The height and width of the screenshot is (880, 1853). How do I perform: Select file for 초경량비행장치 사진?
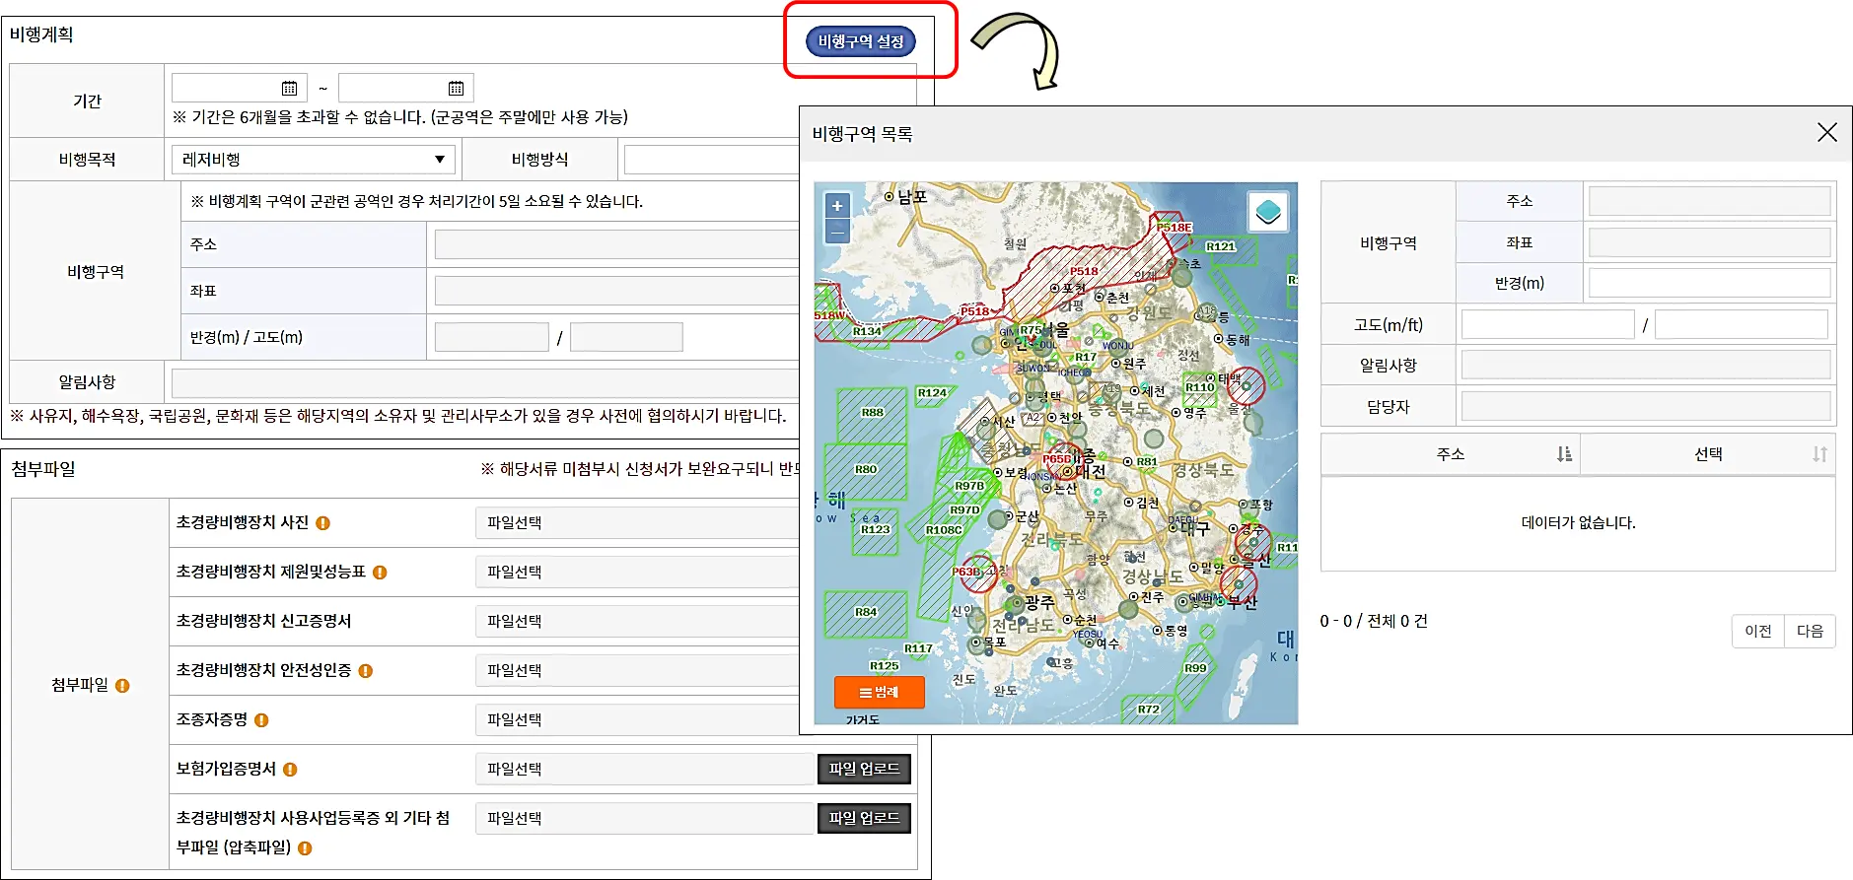point(637,522)
